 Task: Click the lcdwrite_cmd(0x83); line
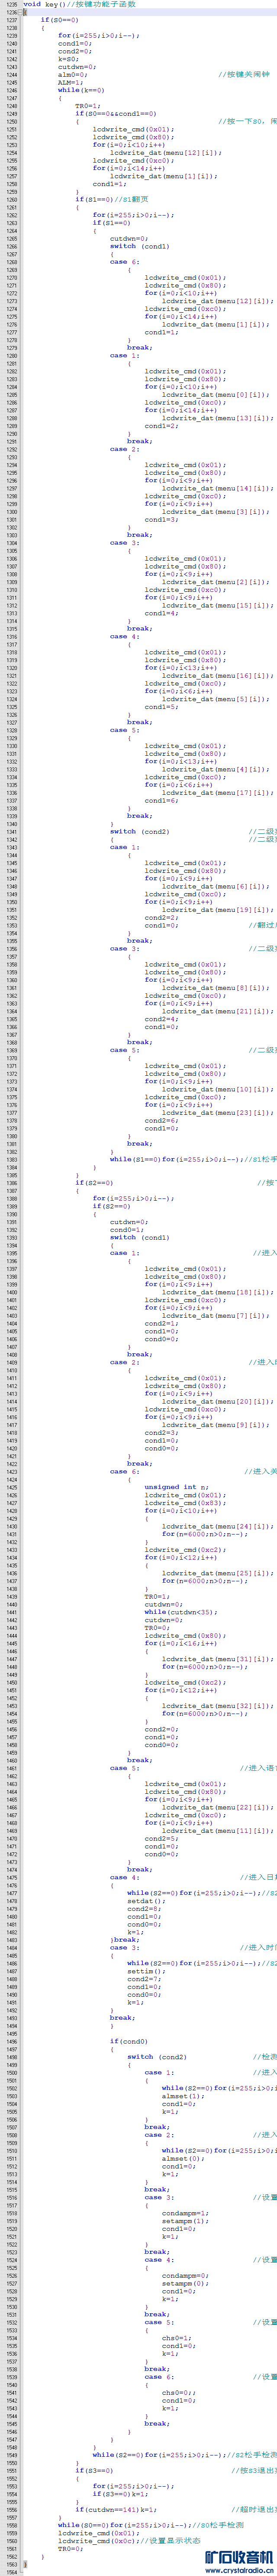(x=185, y=1502)
